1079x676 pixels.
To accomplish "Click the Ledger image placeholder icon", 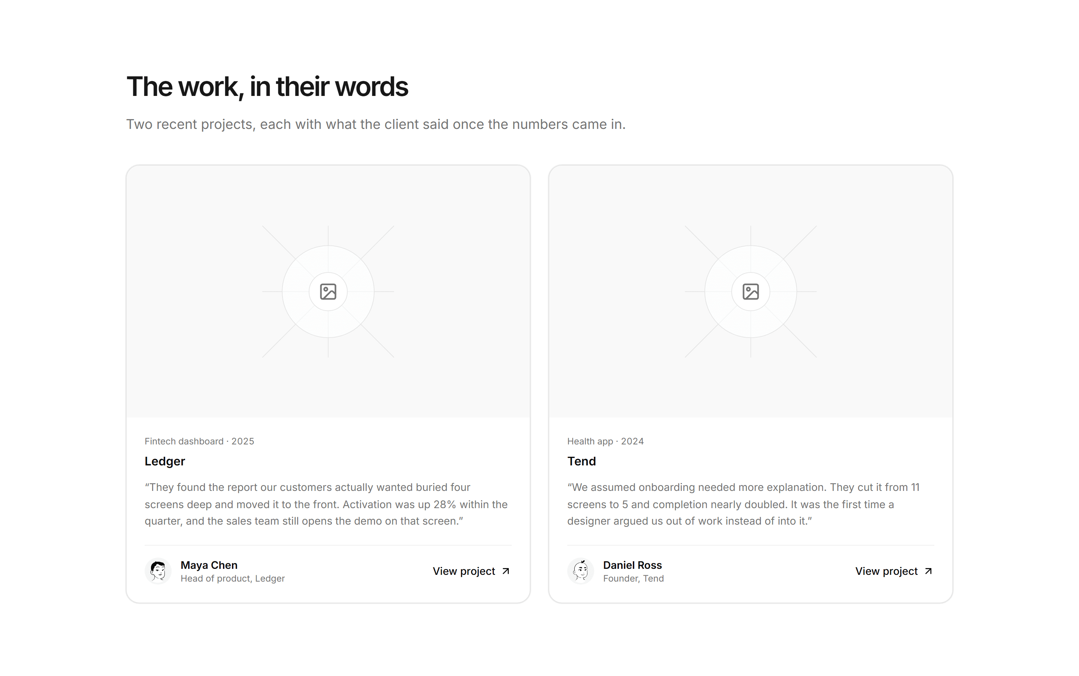I will [x=327, y=292].
